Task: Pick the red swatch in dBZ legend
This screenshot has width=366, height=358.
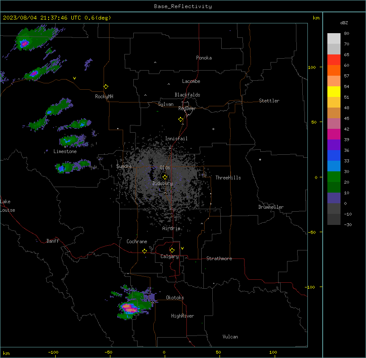Action: click(x=334, y=60)
